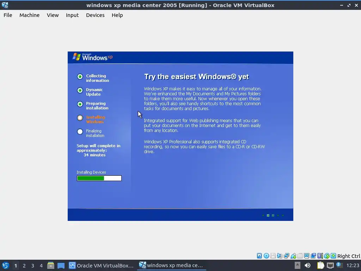Click the 'Try the easiest Windows® yet' heading
This screenshot has width=361, height=271.
pos(197,77)
